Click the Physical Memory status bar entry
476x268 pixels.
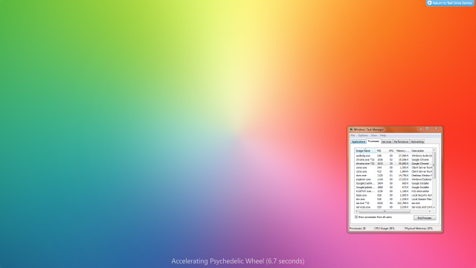click(419, 229)
